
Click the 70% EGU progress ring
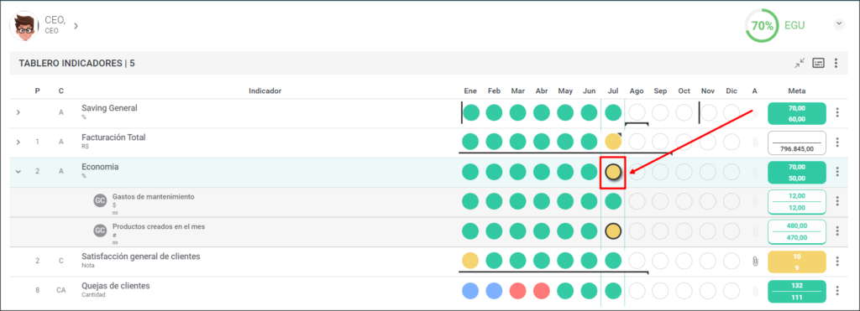click(x=761, y=25)
